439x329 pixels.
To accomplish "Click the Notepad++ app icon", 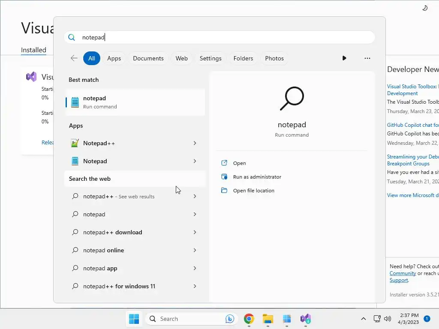I will 75,143.
